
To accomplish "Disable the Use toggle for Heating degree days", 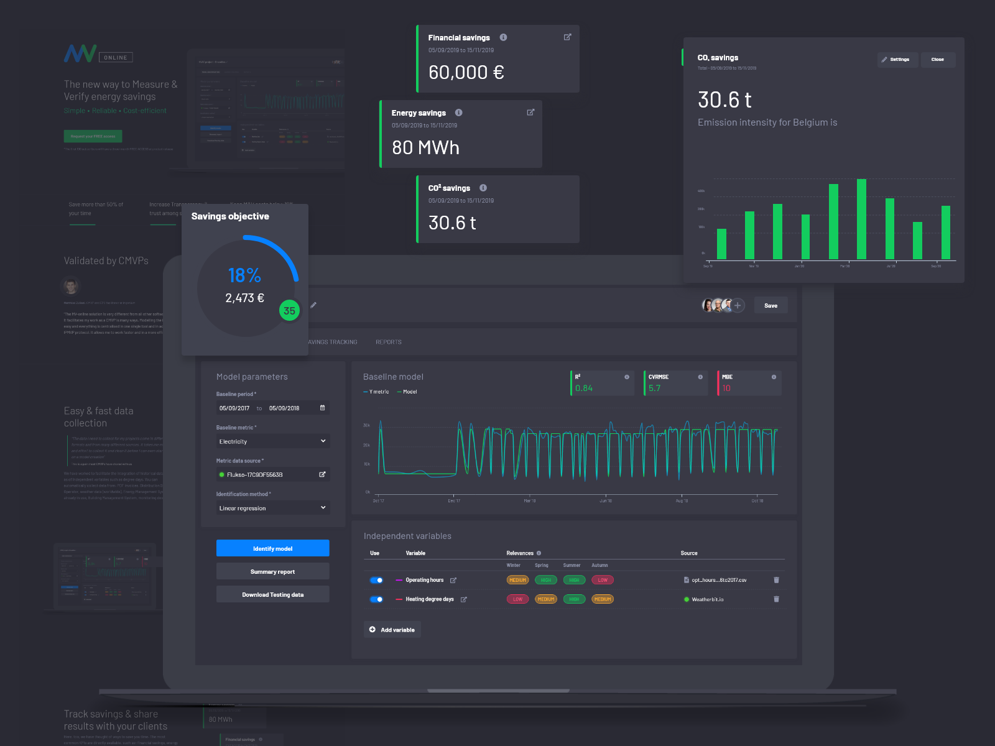I will pyautogui.click(x=376, y=599).
